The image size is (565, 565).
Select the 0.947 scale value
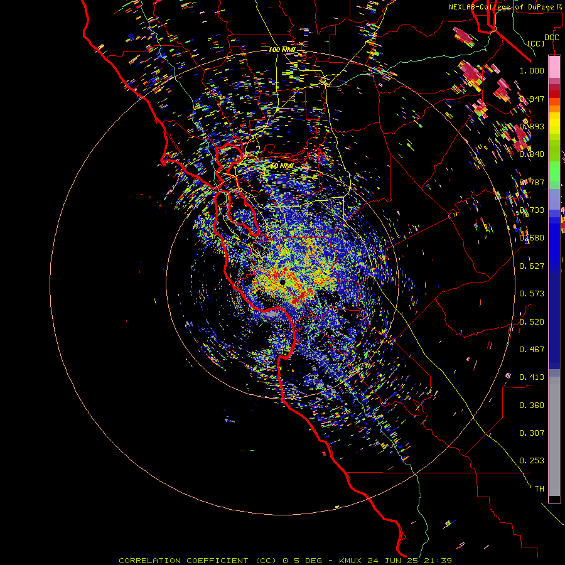point(532,99)
